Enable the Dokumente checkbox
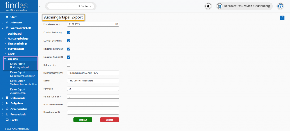This screenshot has height=131, width=290. (69, 65)
